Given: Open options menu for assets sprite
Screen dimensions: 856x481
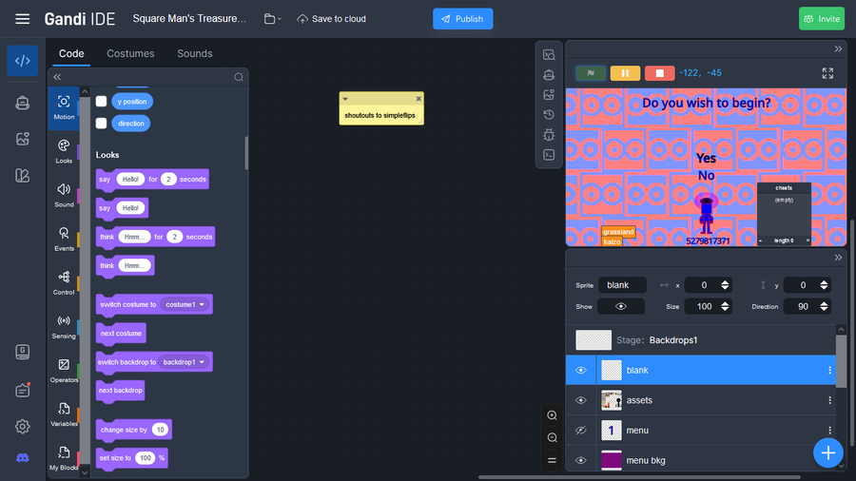Looking at the screenshot, I should coord(829,400).
